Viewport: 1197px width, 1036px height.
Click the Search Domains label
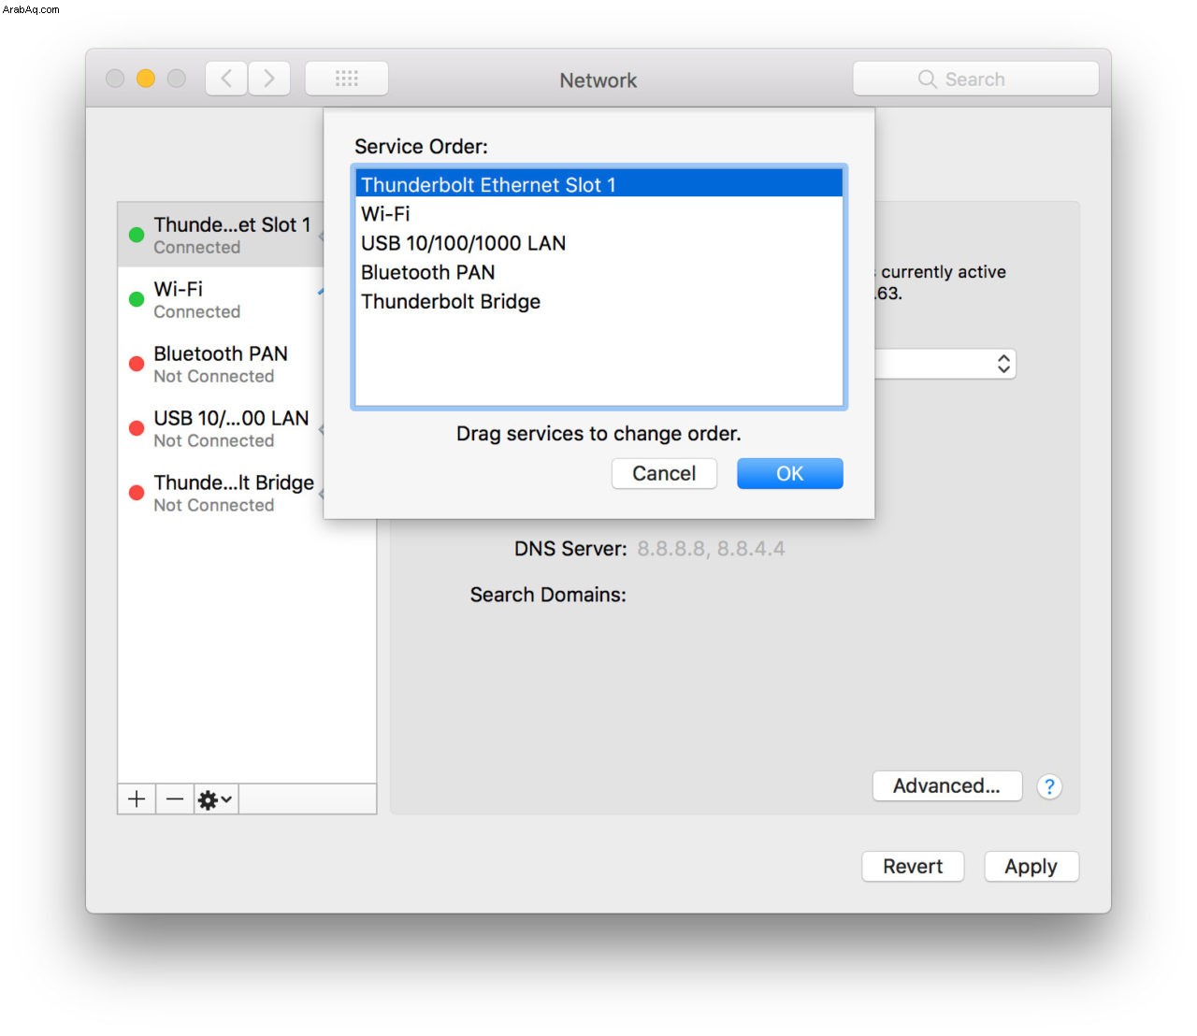coord(548,595)
